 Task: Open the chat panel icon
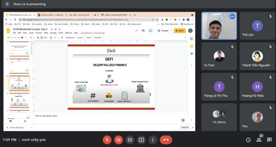coord(269,140)
